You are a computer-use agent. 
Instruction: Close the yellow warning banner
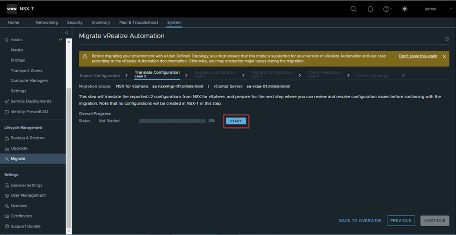tap(444, 57)
